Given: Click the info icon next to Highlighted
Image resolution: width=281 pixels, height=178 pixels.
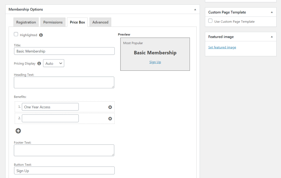Looking at the screenshot, I should (41, 35).
